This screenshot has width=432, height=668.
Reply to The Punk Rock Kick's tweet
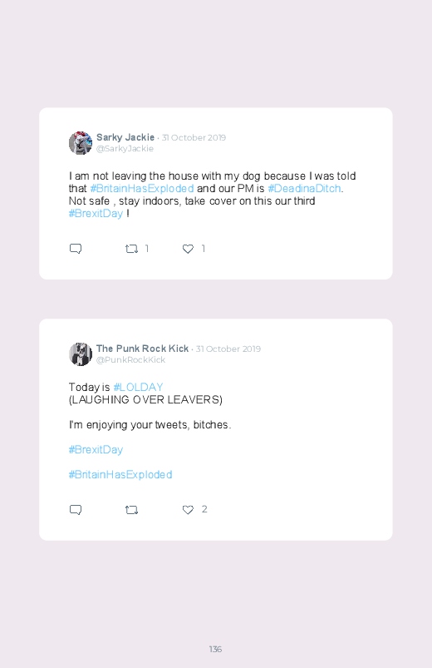tap(76, 509)
